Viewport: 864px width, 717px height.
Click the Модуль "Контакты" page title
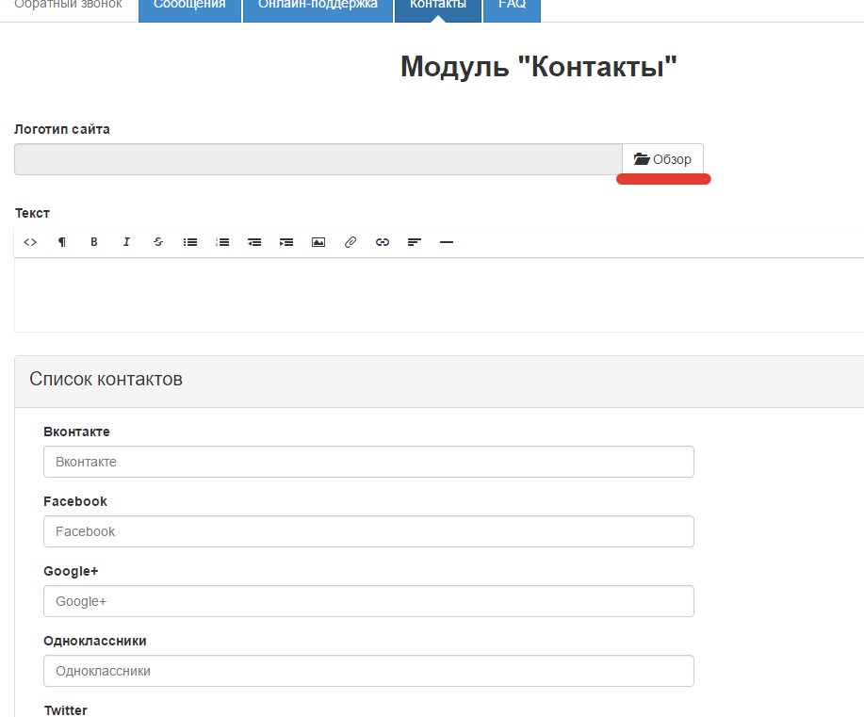538,67
